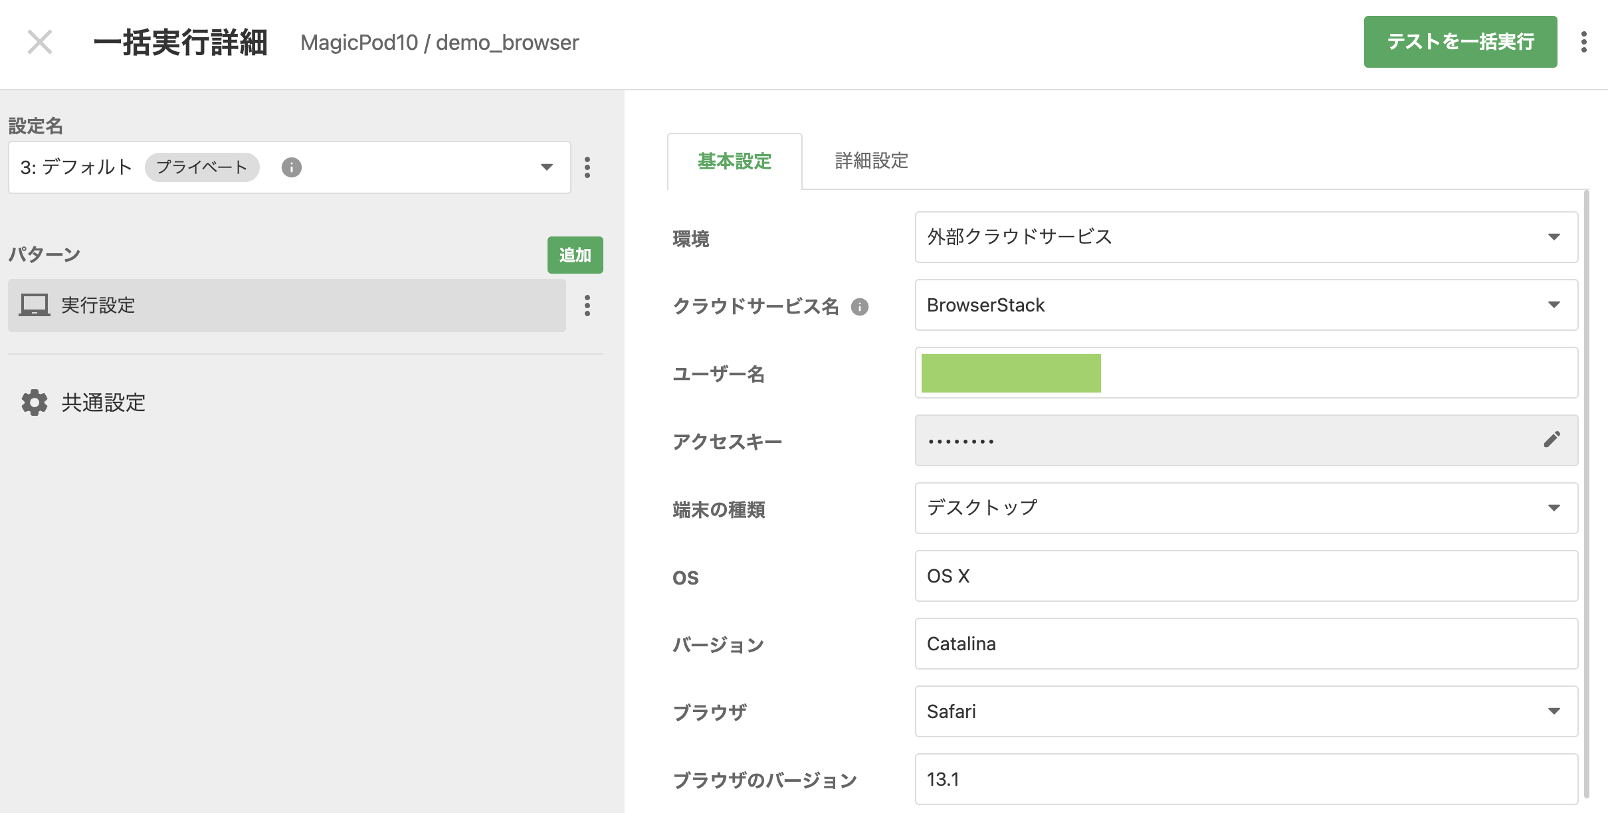Close the 一括実行詳細 panel
Screen dimensions: 1608x813
pyautogui.click(x=40, y=42)
